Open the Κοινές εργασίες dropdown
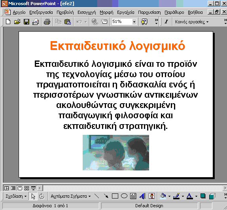 192,22
